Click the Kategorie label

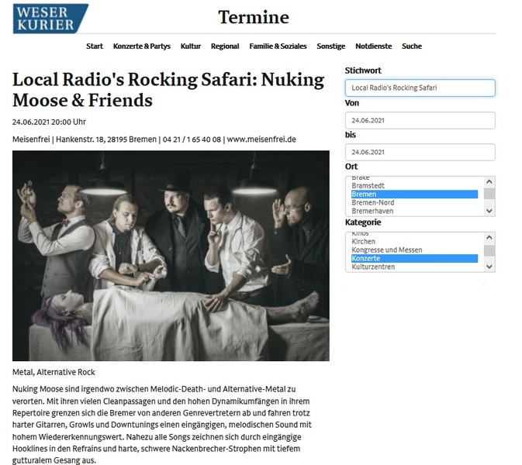point(363,222)
